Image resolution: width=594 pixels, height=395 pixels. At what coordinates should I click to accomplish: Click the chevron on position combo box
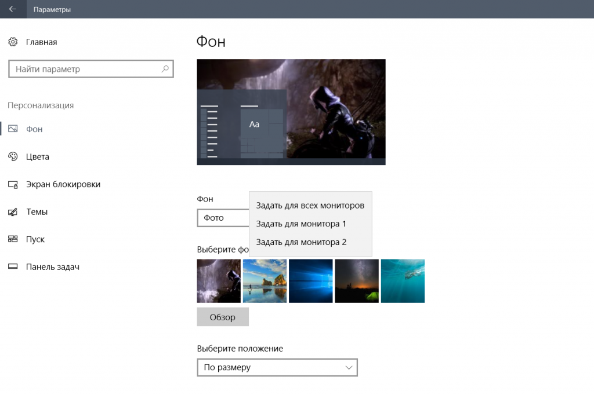pyautogui.click(x=349, y=367)
